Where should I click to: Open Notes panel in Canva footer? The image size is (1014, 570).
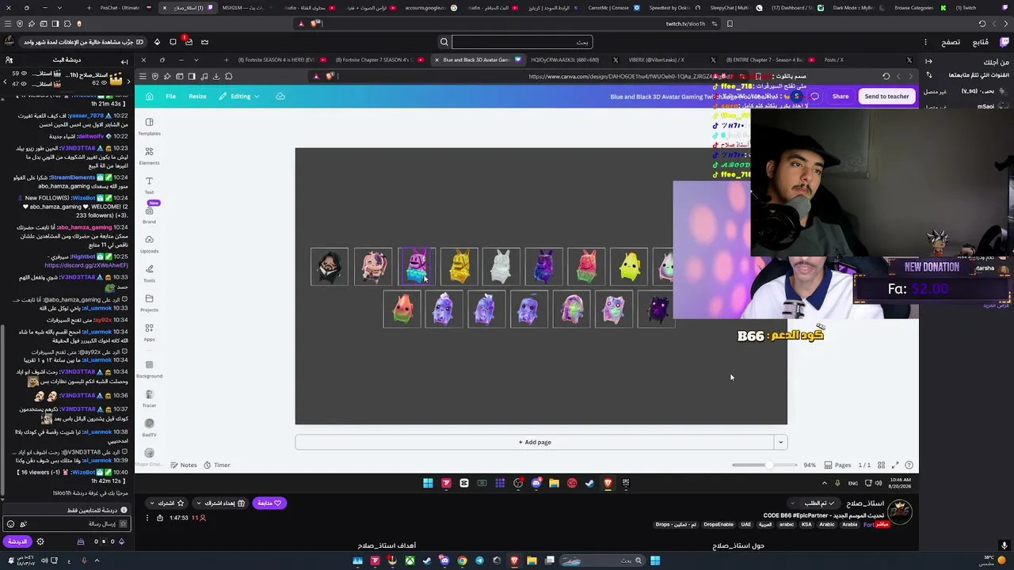[183, 465]
